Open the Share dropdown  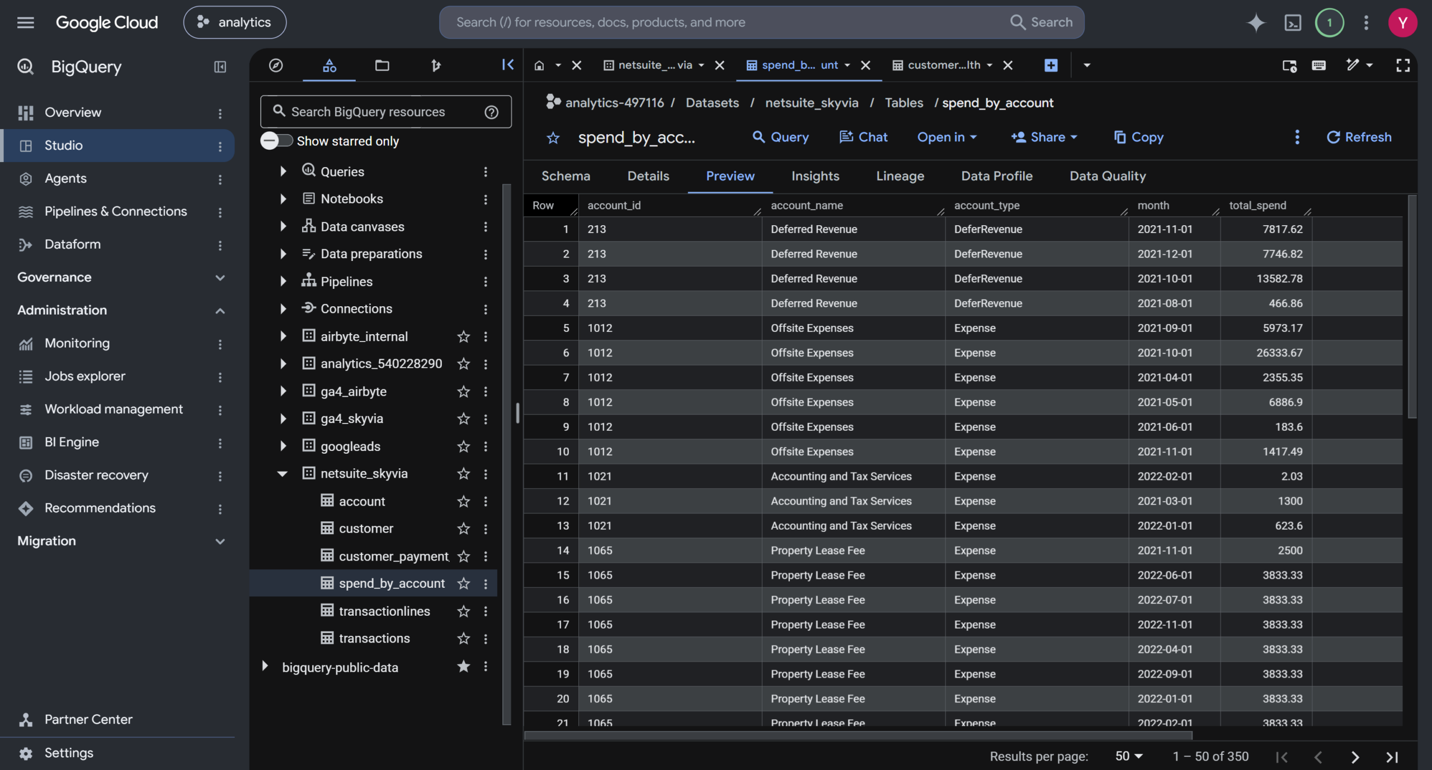[x=1044, y=137]
